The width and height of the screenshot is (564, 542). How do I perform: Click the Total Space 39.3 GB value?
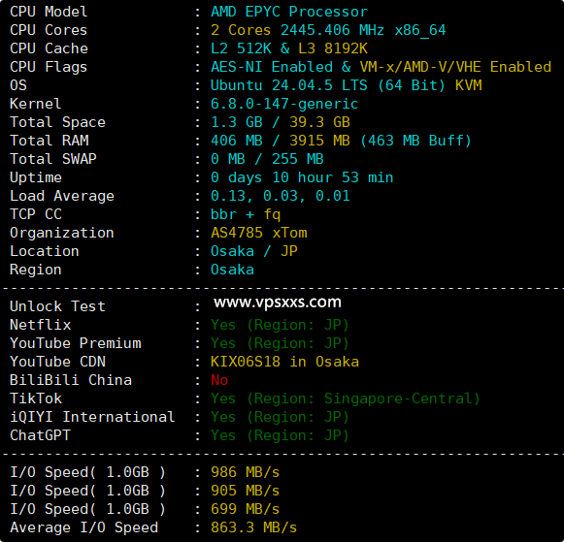coord(319,122)
